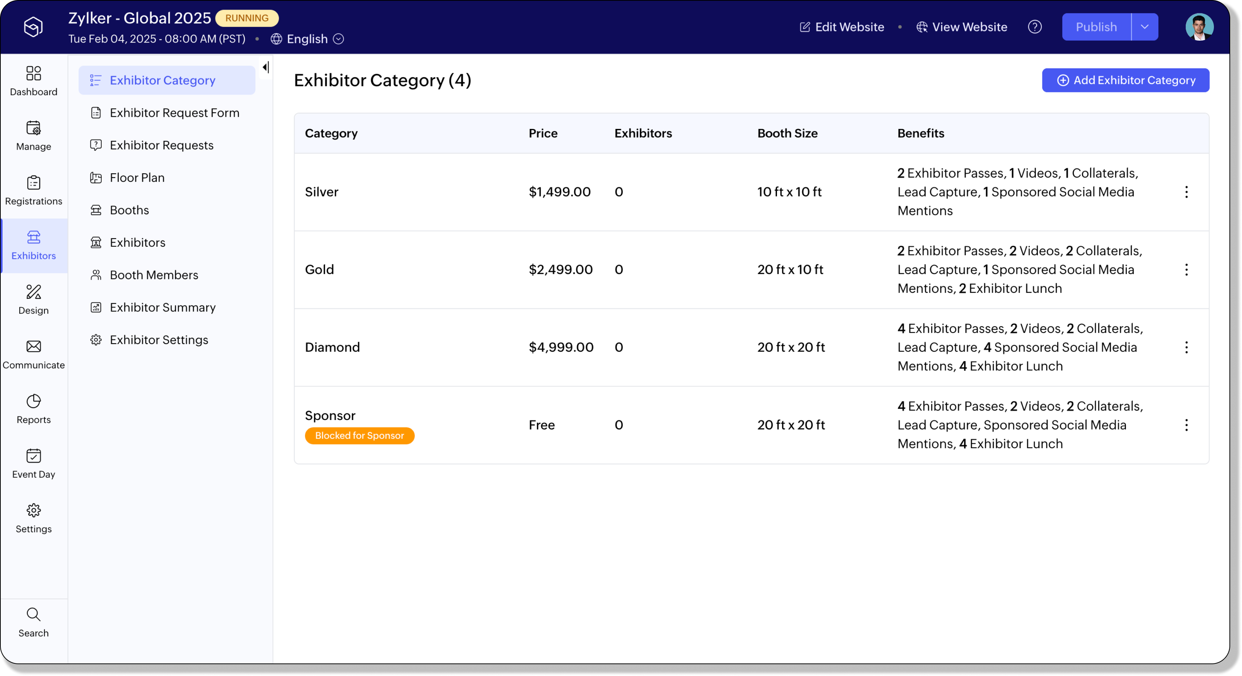Click the help question mark icon
The image size is (1242, 676).
point(1034,27)
